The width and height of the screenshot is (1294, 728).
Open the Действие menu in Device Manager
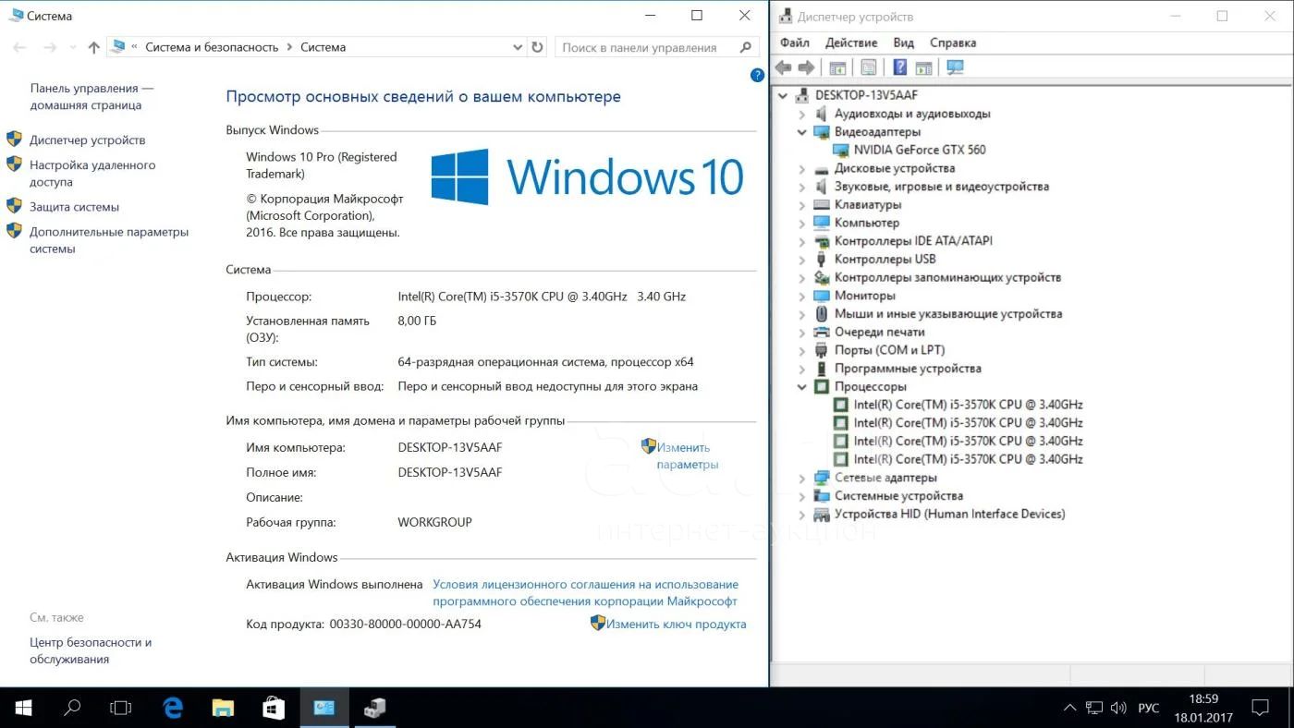(851, 42)
